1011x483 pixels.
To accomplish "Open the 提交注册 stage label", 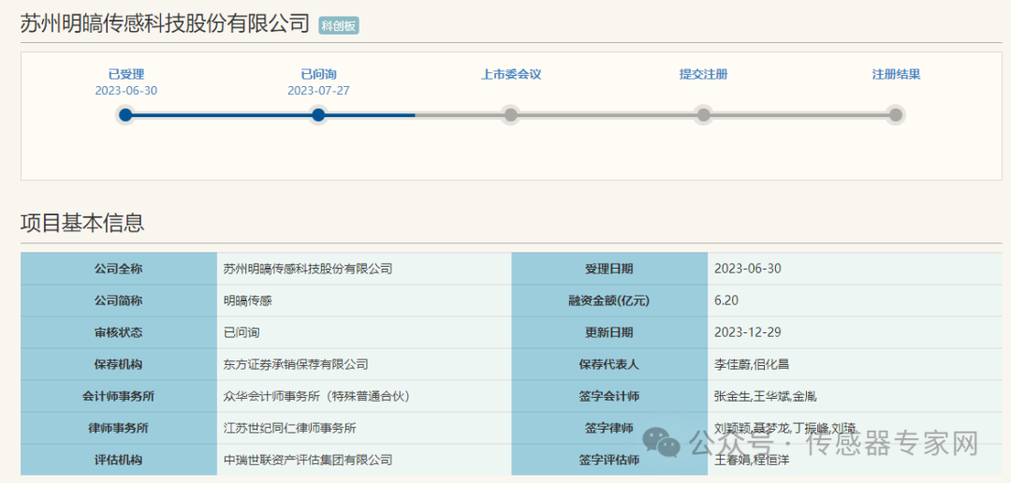I will (x=703, y=74).
